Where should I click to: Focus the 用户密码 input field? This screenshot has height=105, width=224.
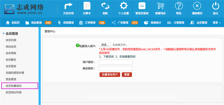(116, 62)
